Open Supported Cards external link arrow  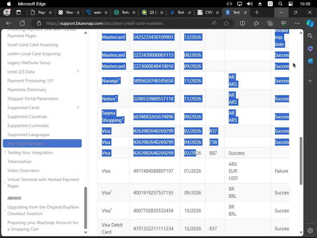[x=78, y=108]
